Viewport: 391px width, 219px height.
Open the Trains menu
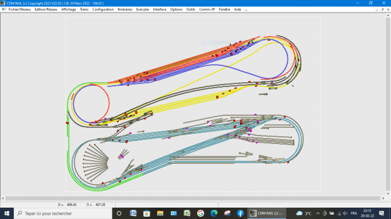pyautogui.click(x=84, y=10)
